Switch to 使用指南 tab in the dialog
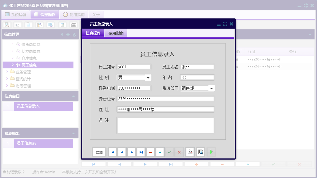317x178 pixels. click(x=116, y=33)
